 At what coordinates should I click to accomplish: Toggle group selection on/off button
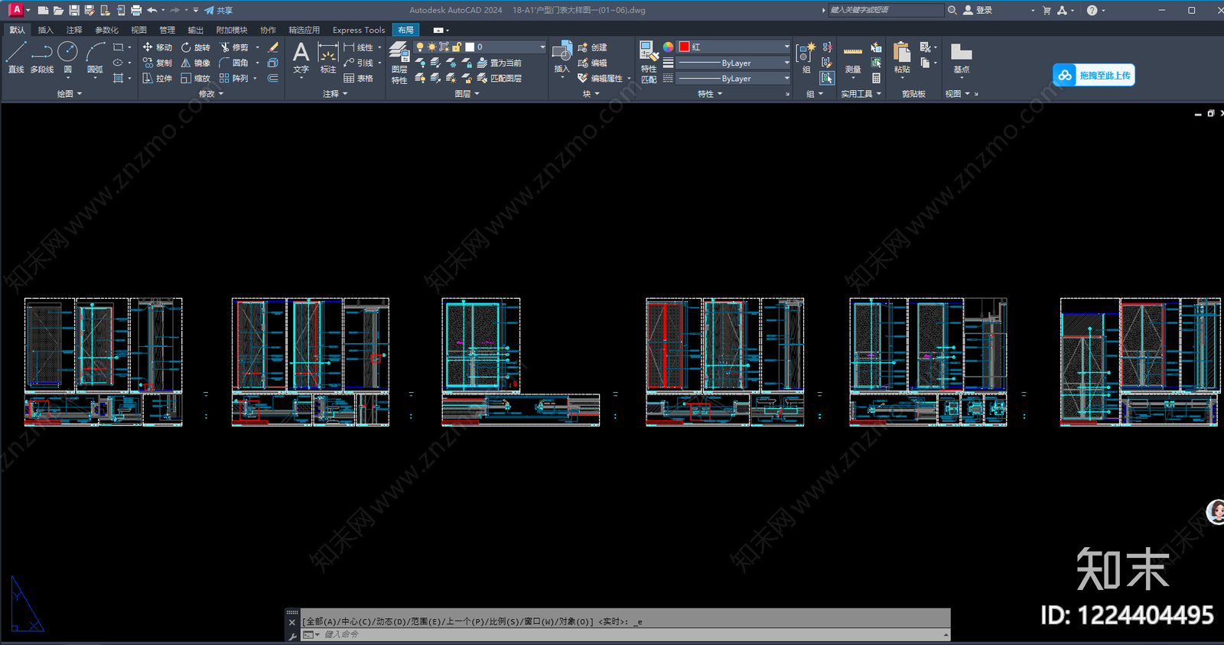[x=827, y=78]
